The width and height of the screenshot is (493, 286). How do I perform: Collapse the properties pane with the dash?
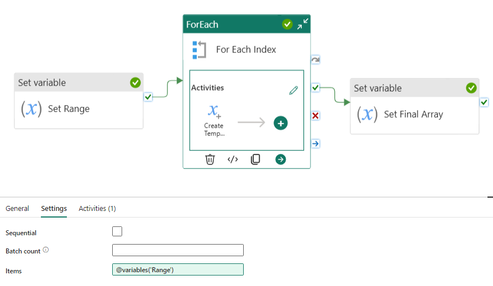click(490, 197)
